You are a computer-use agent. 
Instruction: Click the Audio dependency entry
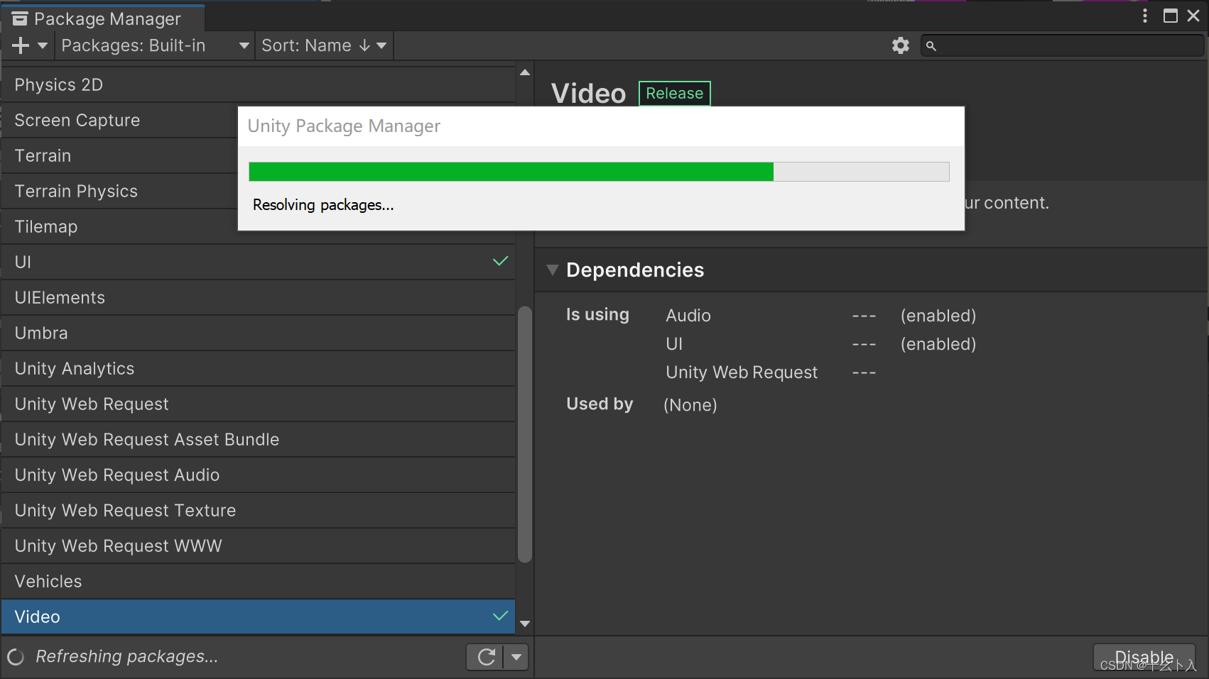click(x=688, y=316)
